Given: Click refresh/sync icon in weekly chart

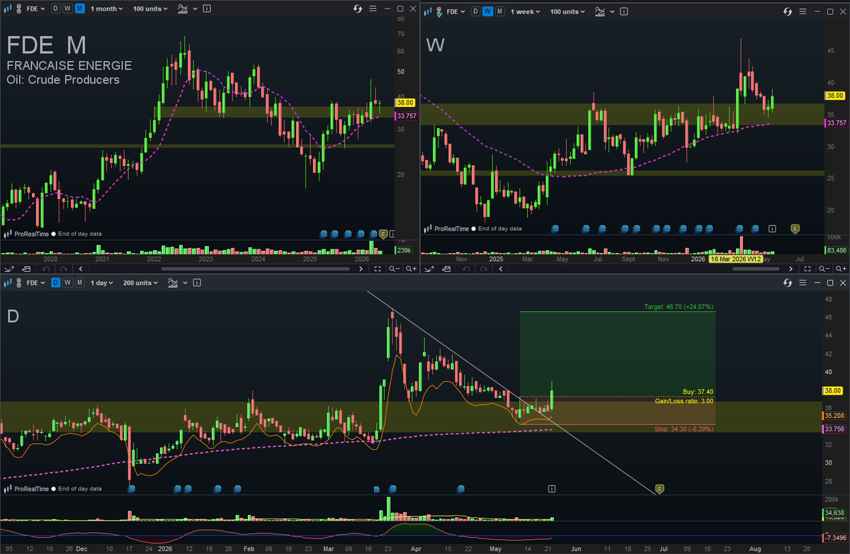Looking at the screenshot, I should [789, 11].
